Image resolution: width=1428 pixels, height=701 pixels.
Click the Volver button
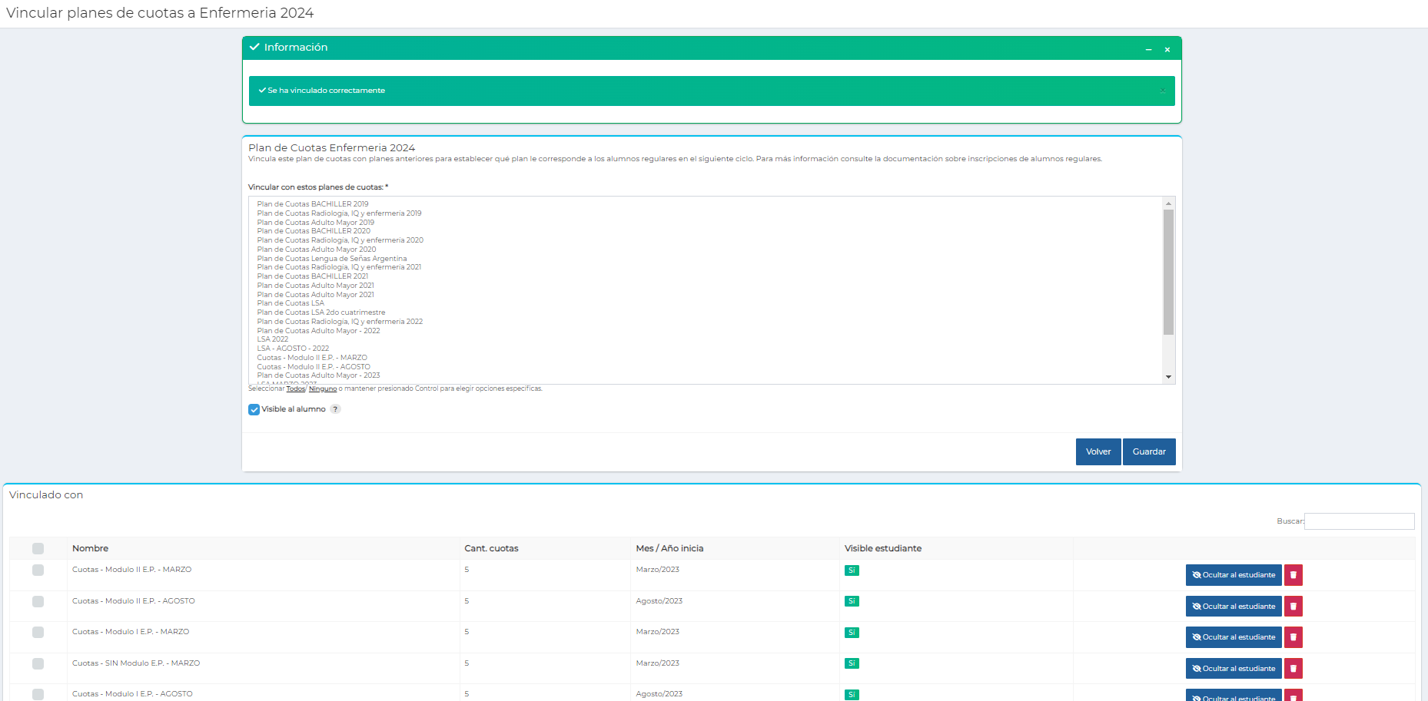point(1098,451)
